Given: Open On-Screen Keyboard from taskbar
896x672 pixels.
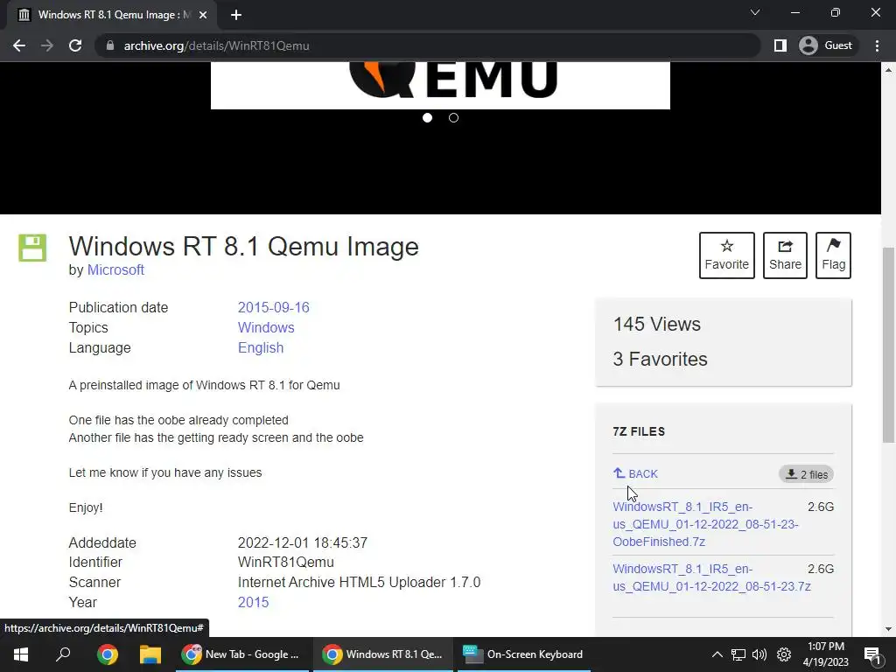Looking at the screenshot, I should pyautogui.click(x=523, y=654).
